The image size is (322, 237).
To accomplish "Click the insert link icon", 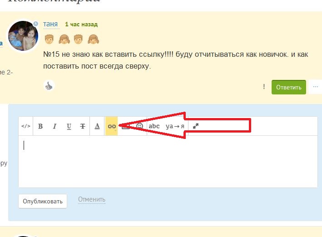I will 112,126.
